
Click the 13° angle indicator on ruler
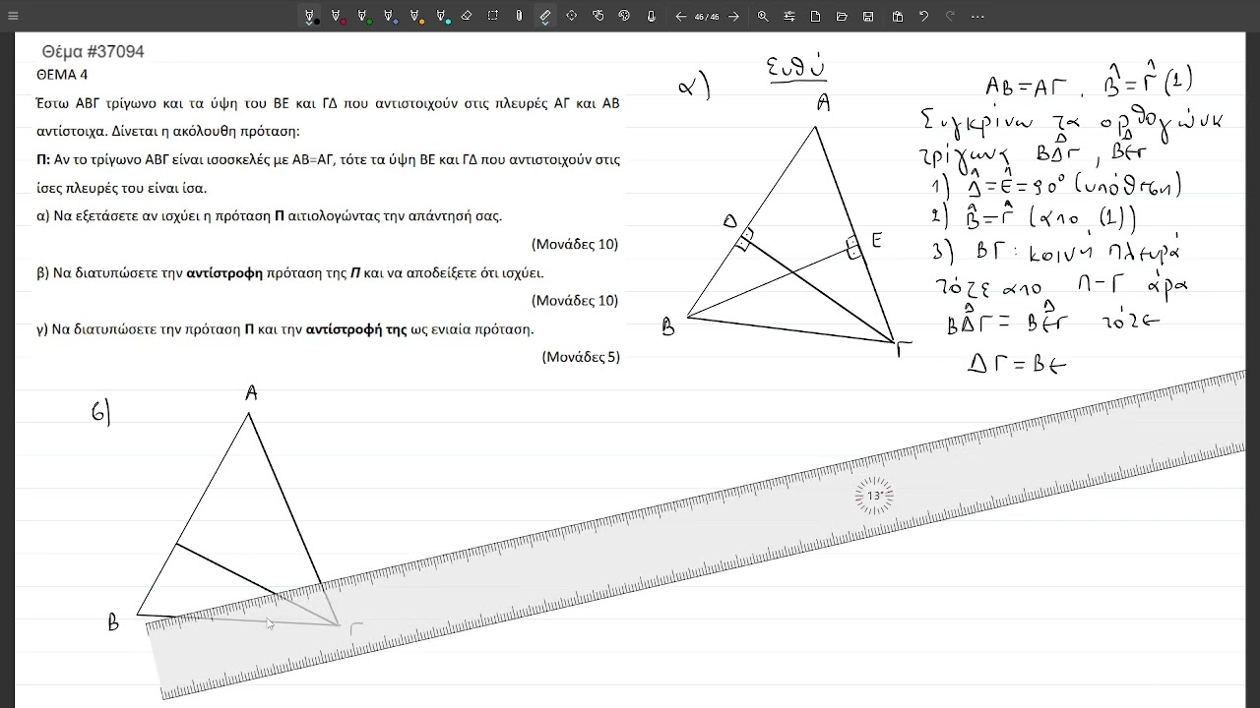[x=874, y=496]
